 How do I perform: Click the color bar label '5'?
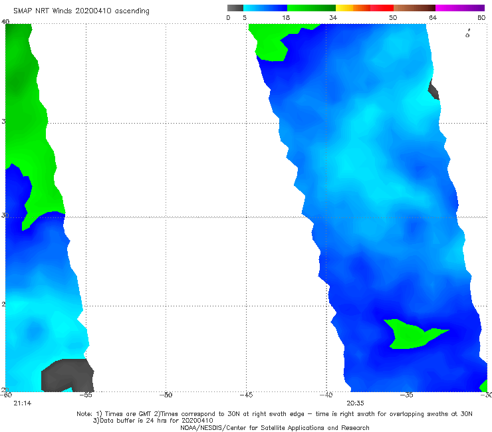point(245,18)
